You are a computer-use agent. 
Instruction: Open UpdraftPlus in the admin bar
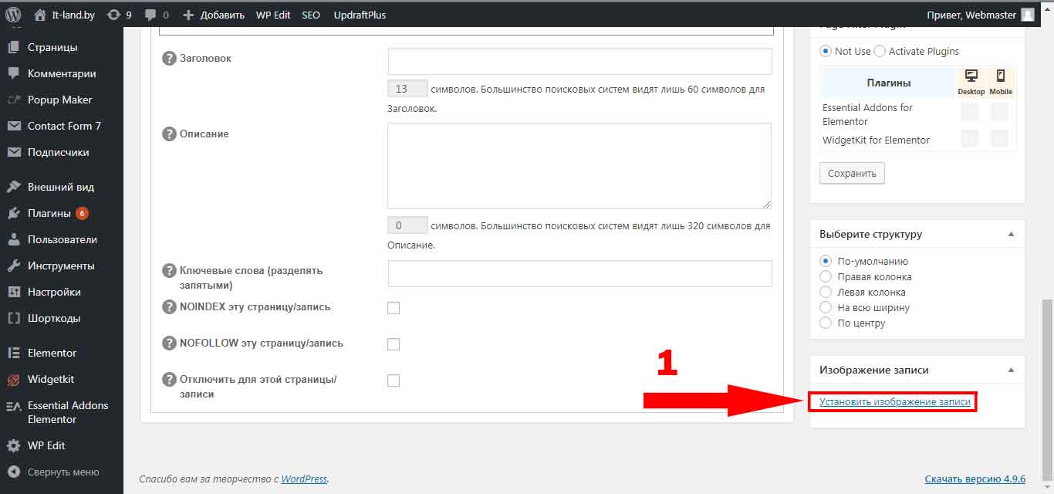click(360, 15)
